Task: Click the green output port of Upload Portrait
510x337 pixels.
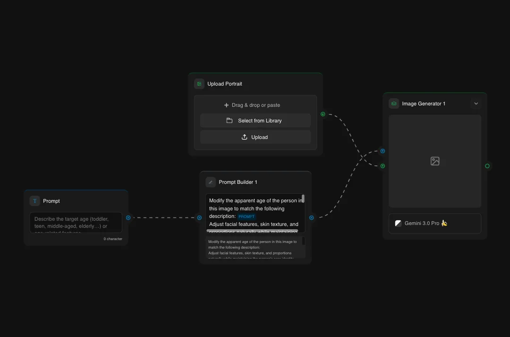Action: (323, 114)
